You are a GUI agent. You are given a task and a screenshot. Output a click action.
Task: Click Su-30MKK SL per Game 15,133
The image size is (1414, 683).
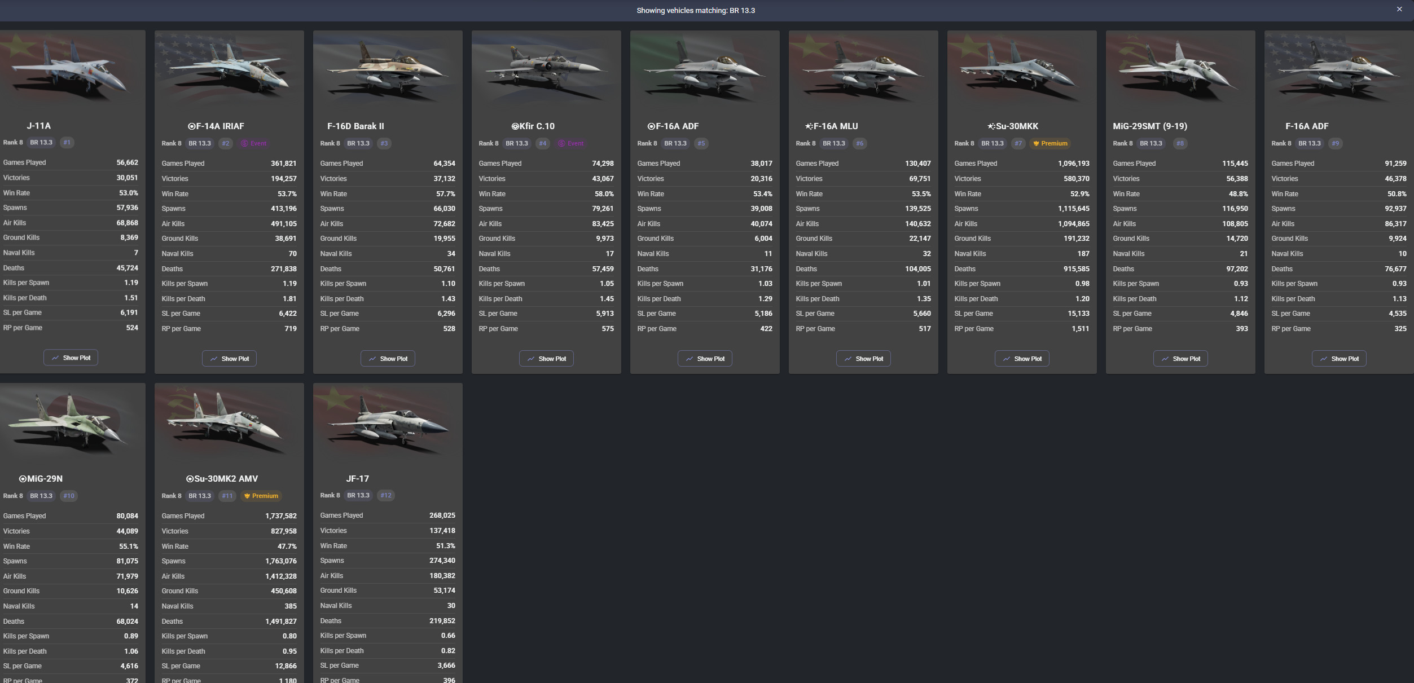coord(1078,314)
